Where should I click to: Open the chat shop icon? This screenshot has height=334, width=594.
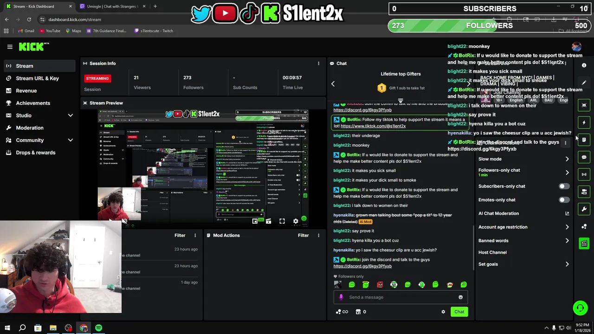[358, 312]
